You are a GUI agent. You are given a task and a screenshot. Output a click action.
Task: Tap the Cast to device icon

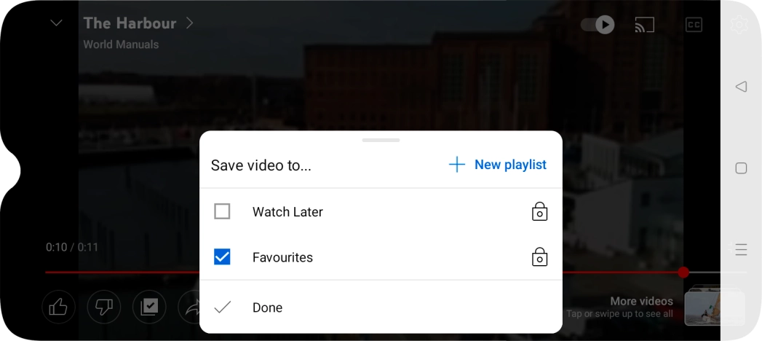coord(644,25)
